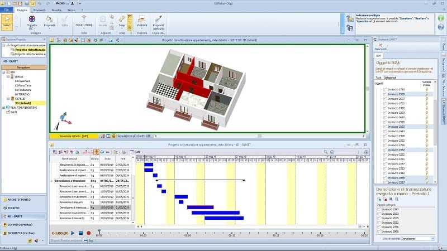Collapse the Demolizioni e rimozioni group
This screenshot has width=447, height=251.
click(x=53, y=181)
